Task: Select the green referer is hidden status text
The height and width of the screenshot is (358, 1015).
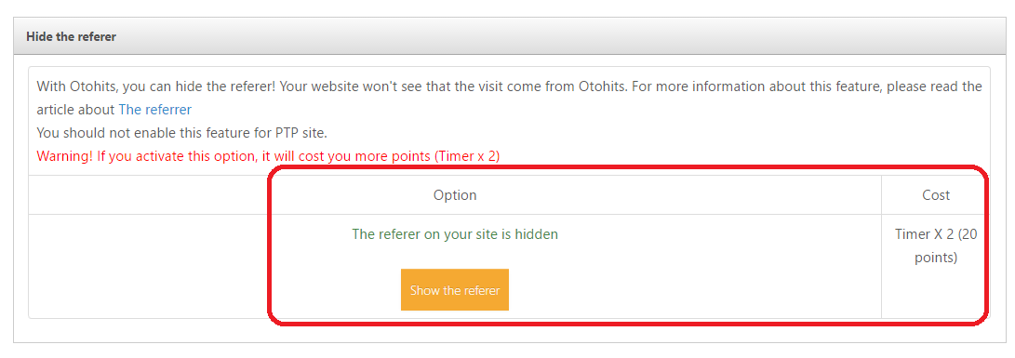Action: 455,234
